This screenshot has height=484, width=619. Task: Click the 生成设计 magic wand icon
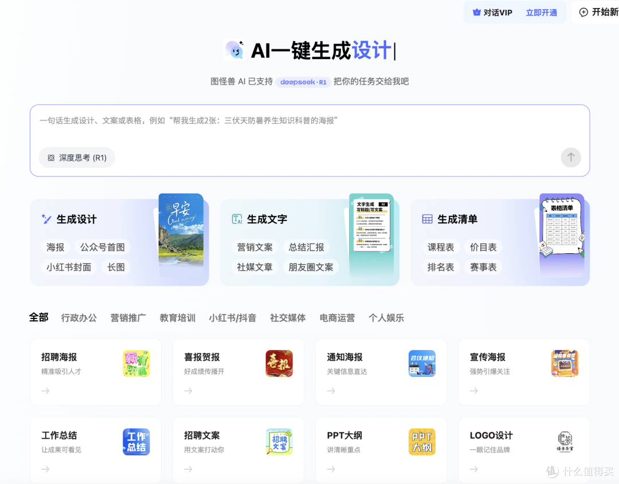[x=46, y=219]
